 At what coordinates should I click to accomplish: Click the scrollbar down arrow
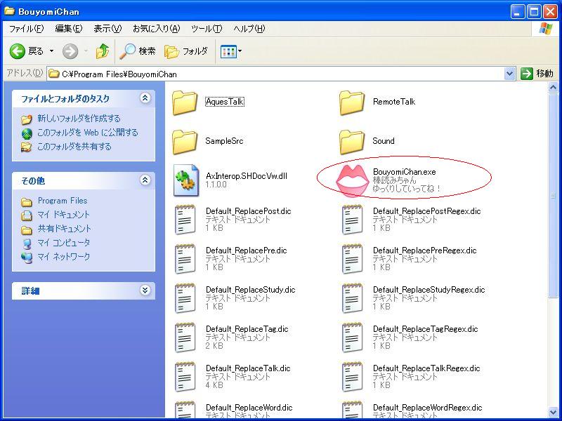pyautogui.click(x=553, y=413)
